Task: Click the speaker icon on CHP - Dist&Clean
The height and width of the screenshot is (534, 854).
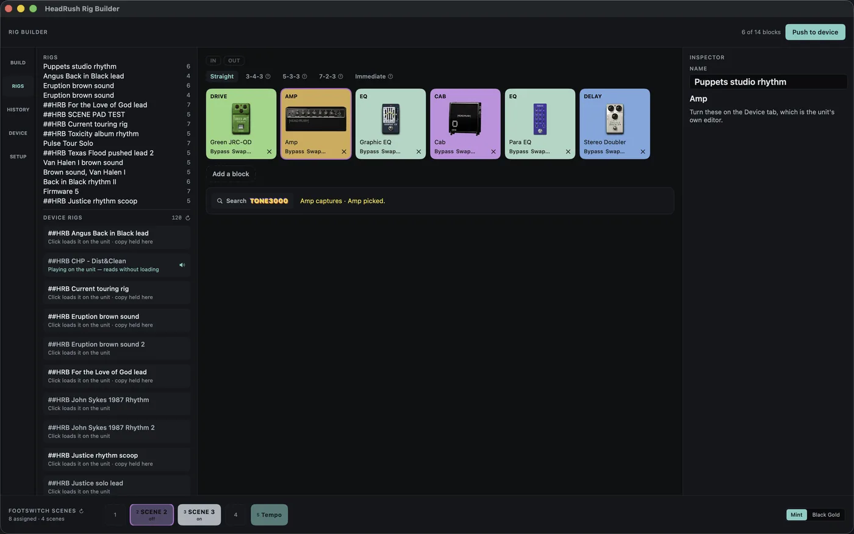Action: (182, 265)
